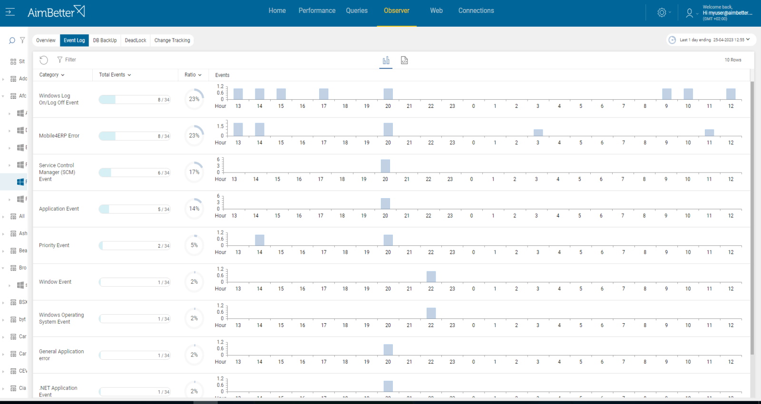
Task: Switch to the DB BackUp tab
Action: tap(105, 40)
